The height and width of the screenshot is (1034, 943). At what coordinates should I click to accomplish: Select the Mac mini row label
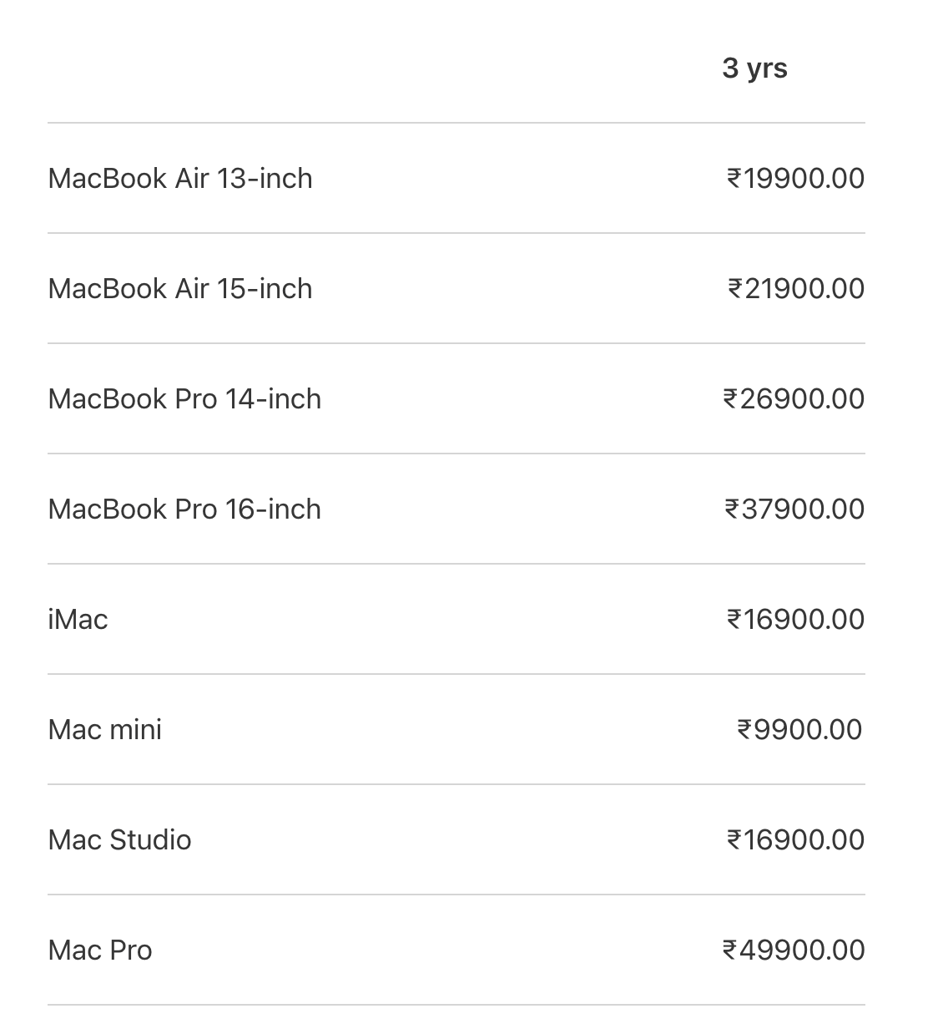(105, 729)
